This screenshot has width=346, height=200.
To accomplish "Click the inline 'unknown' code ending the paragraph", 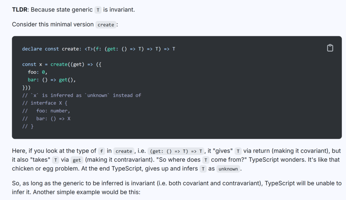I will 228,169.
